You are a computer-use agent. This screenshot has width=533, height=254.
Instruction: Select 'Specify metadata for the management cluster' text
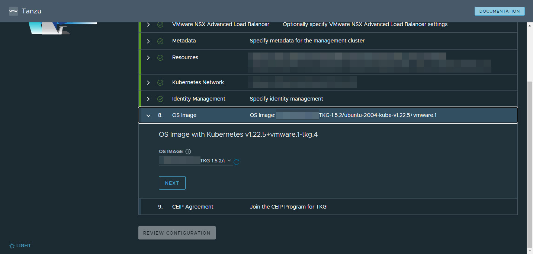307,41
